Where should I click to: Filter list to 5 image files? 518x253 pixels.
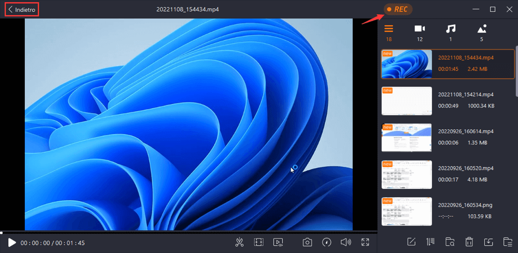click(x=482, y=33)
